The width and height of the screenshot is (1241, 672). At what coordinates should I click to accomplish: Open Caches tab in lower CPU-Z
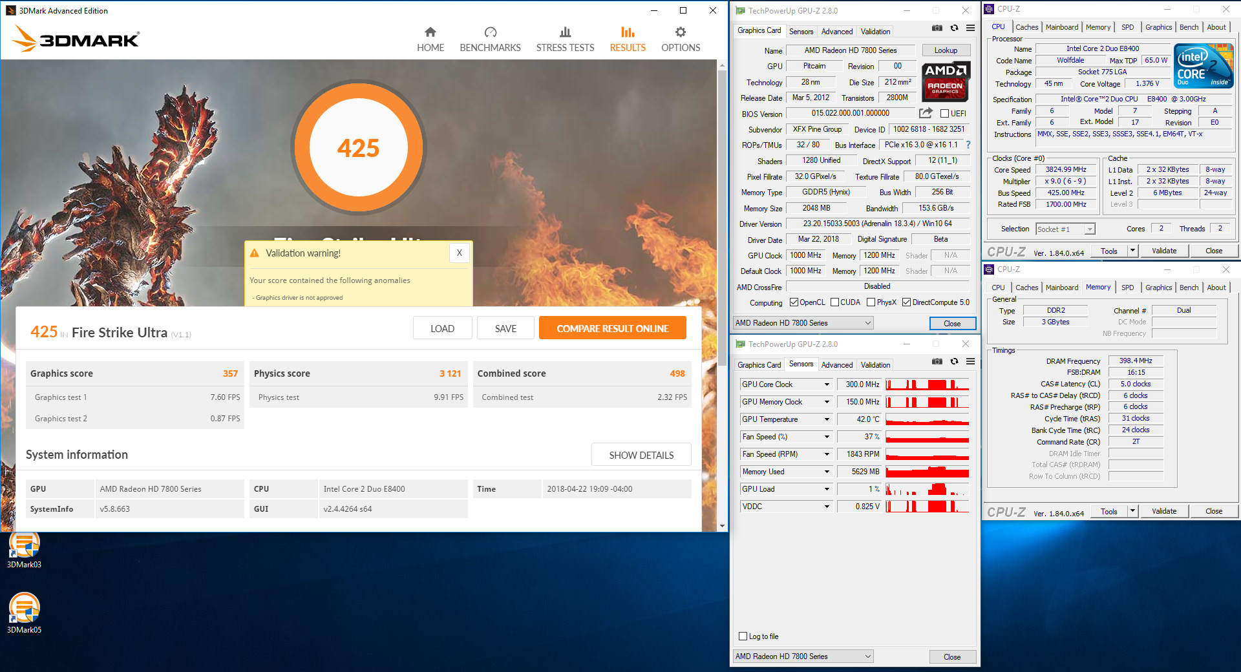click(x=1026, y=288)
